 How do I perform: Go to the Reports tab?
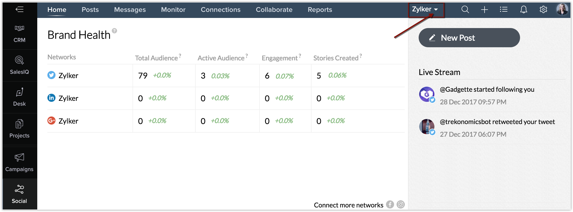320,10
